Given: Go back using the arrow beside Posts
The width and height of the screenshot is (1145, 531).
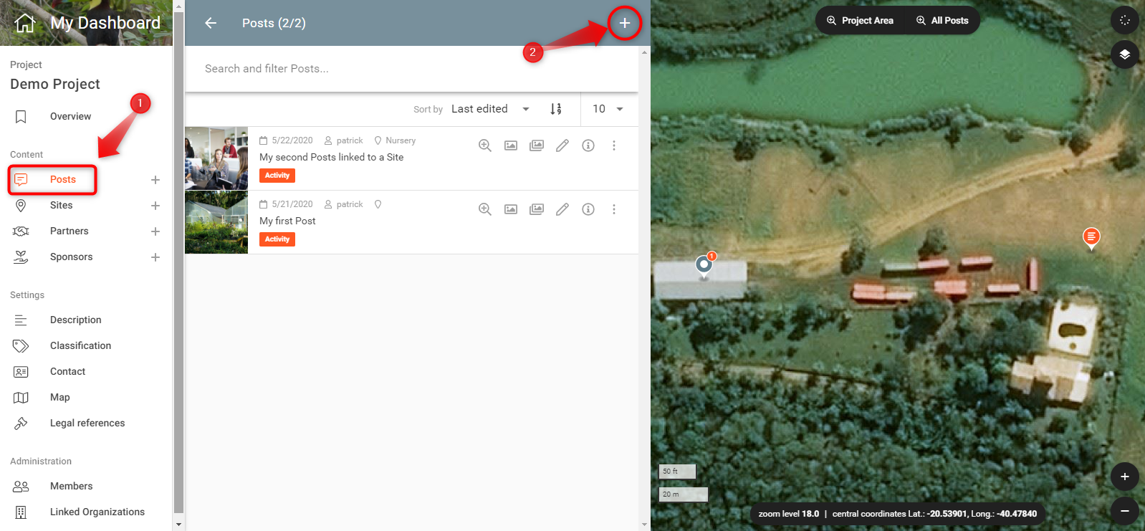Looking at the screenshot, I should pyautogui.click(x=211, y=23).
